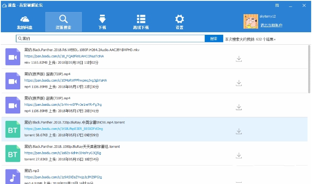Viewport: 312px width, 184px height.
Task: Click video file icon of the mkv result
Action: tap(13, 57)
